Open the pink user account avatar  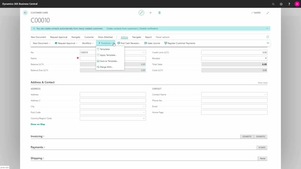297,4
